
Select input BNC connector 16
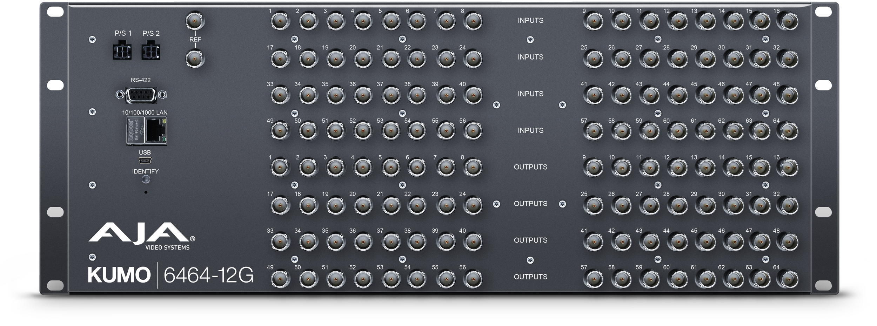coord(787,22)
